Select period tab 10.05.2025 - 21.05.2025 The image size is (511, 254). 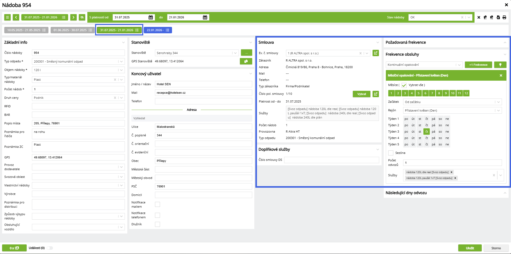click(x=26, y=30)
